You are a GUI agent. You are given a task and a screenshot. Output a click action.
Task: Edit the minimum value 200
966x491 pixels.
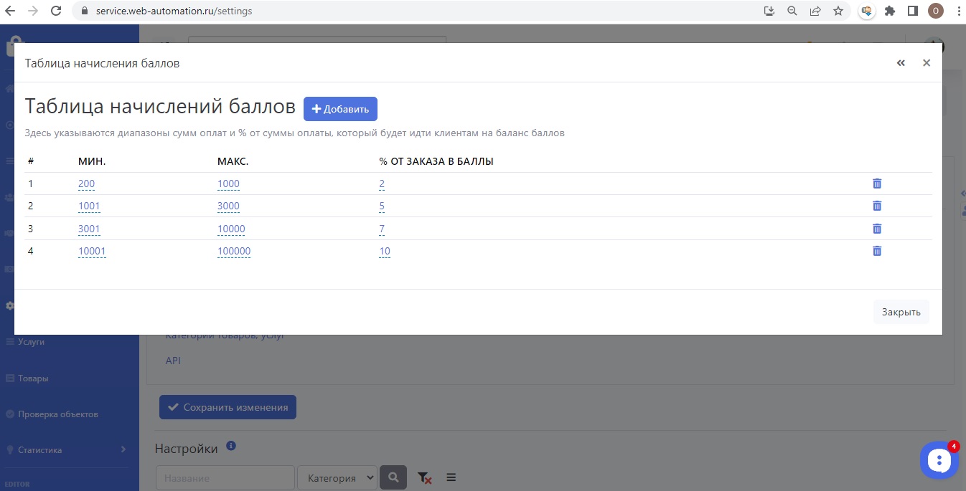point(86,183)
